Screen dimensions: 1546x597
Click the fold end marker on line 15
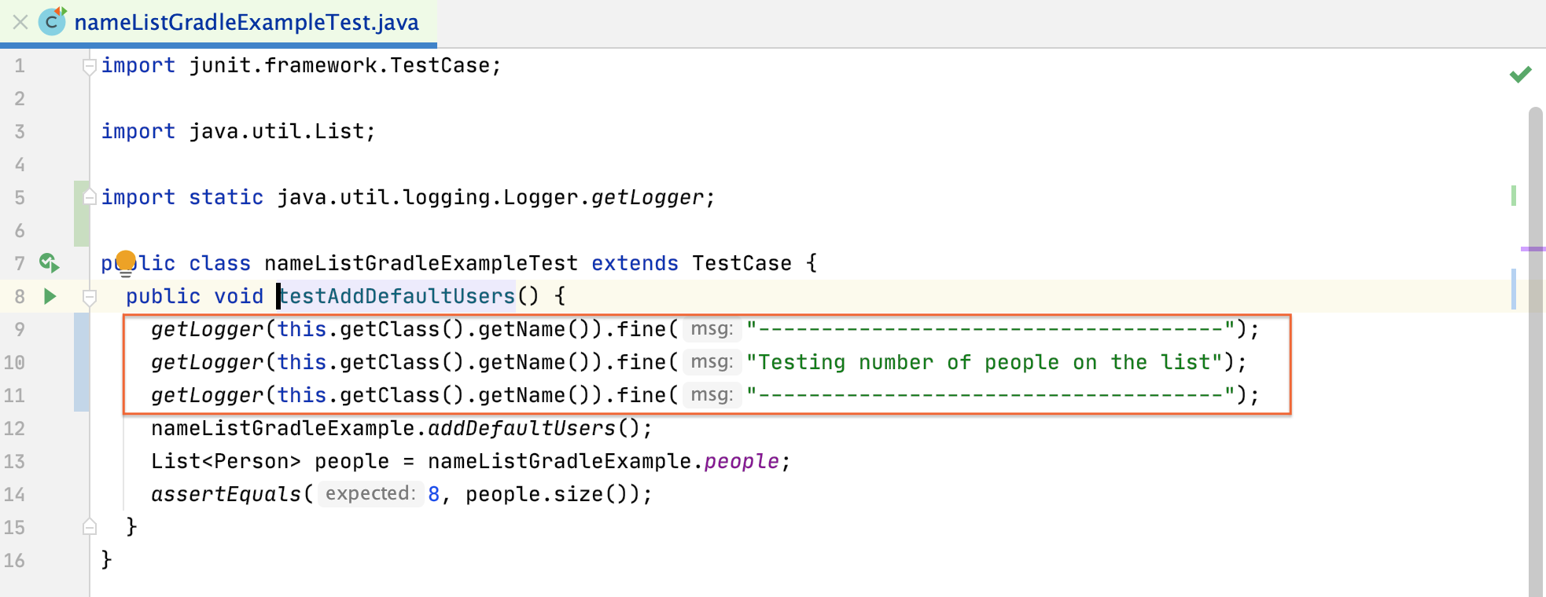point(90,527)
